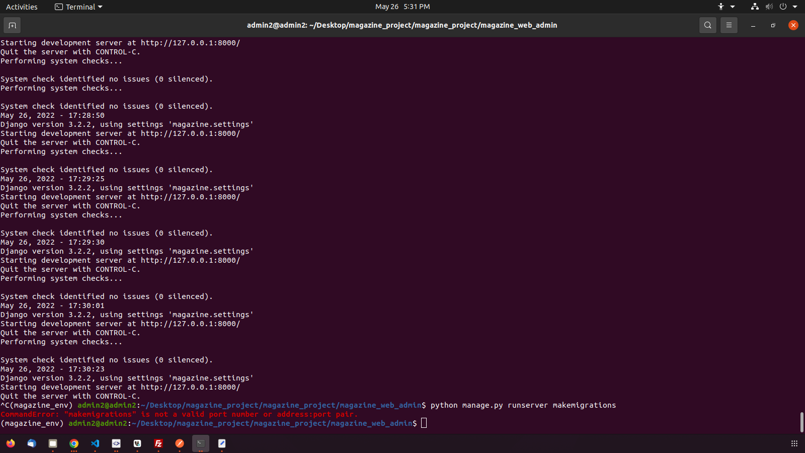
Task: Open the Activities overview
Action: pos(22,7)
